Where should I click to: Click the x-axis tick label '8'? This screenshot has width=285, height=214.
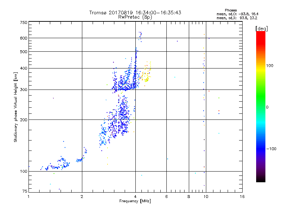point(189,197)
